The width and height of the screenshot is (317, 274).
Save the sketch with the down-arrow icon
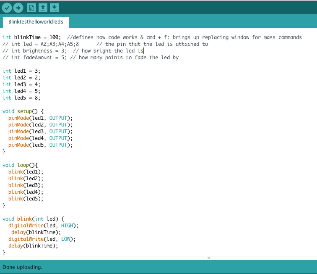point(54,8)
